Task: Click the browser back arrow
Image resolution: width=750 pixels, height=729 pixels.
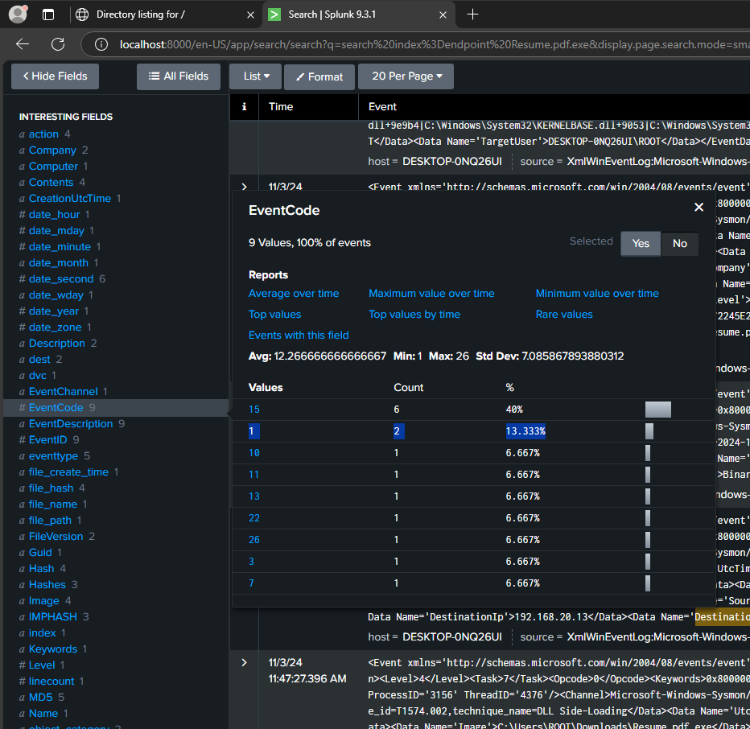Action: pyautogui.click(x=23, y=44)
